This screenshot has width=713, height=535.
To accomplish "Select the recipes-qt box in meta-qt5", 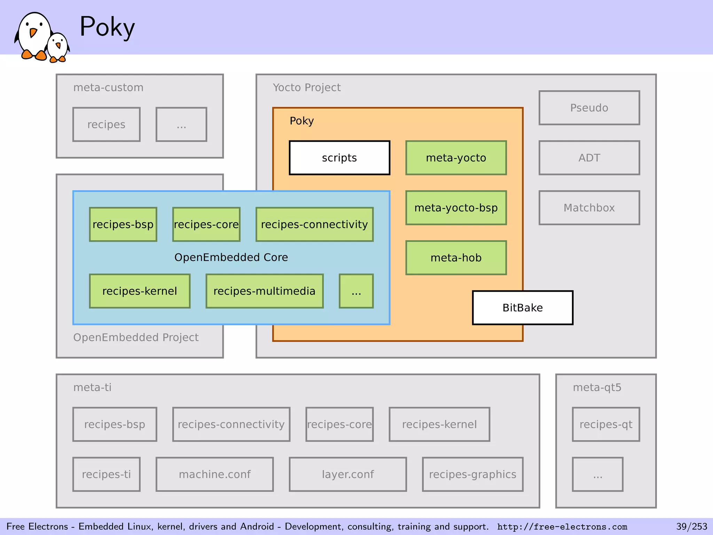I will click(x=606, y=424).
